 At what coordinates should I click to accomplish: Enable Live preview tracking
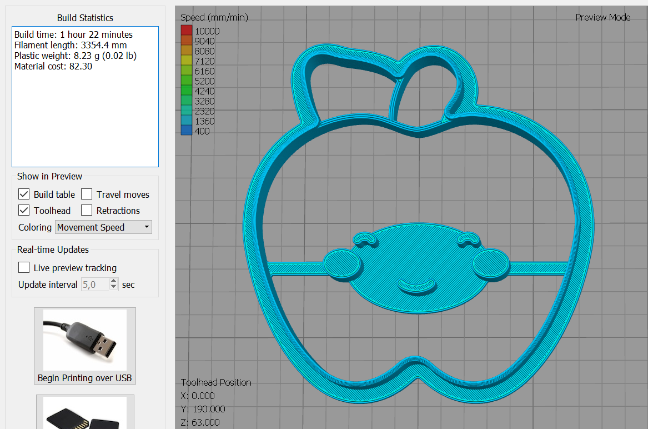24,268
